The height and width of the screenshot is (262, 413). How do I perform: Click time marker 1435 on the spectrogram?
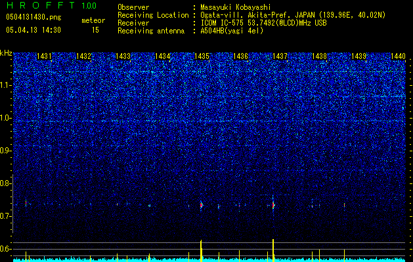tap(202, 56)
